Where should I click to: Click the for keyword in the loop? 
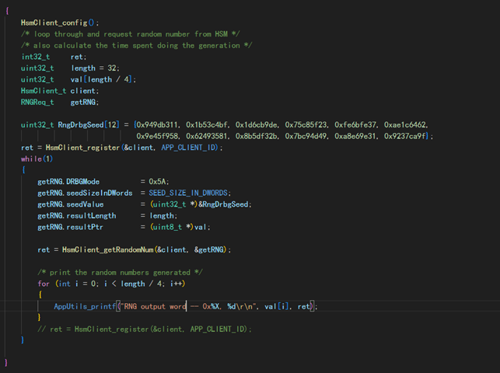44,284
